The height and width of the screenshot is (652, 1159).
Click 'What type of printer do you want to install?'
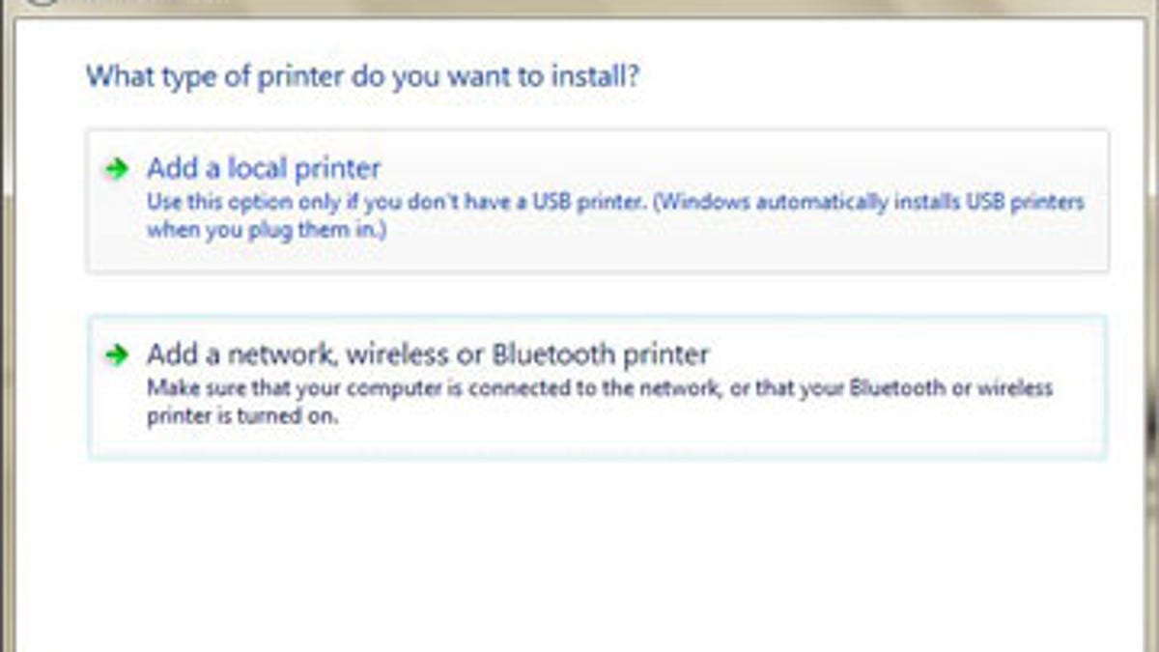click(362, 76)
